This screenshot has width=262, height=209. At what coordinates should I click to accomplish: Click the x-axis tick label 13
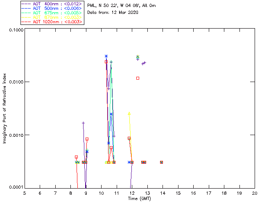click(x=147, y=193)
